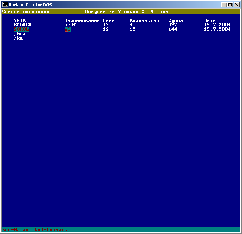Click quantity 12 in the al row
Image resolution: width=242 pixels, height=234 pixels.
click(x=133, y=29)
